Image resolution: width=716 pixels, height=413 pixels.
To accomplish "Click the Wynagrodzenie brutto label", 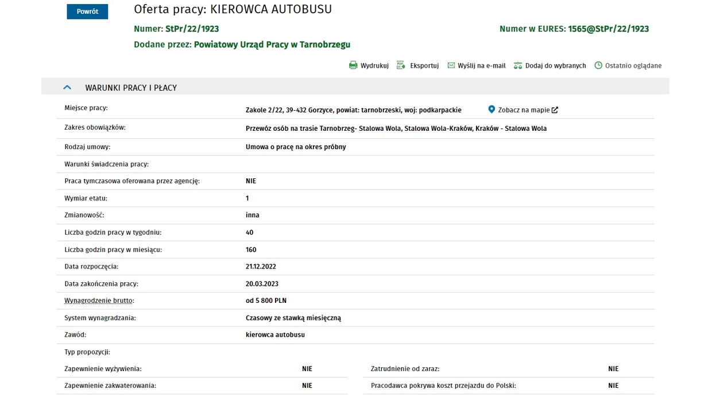I will pyautogui.click(x=99, y=301).
